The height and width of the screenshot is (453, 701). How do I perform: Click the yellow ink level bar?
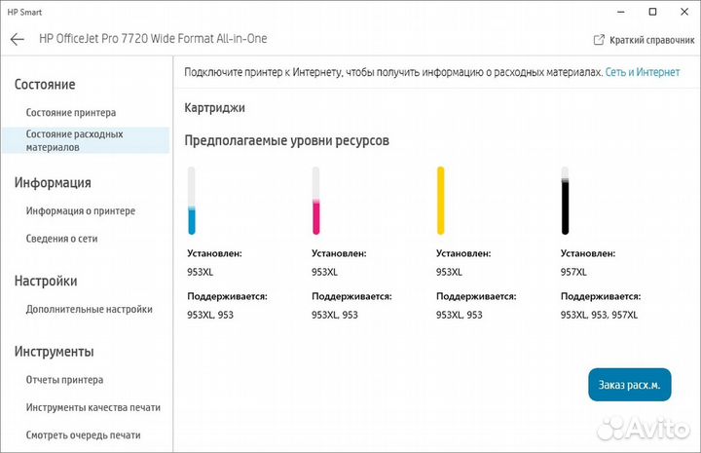pos(441,201)
